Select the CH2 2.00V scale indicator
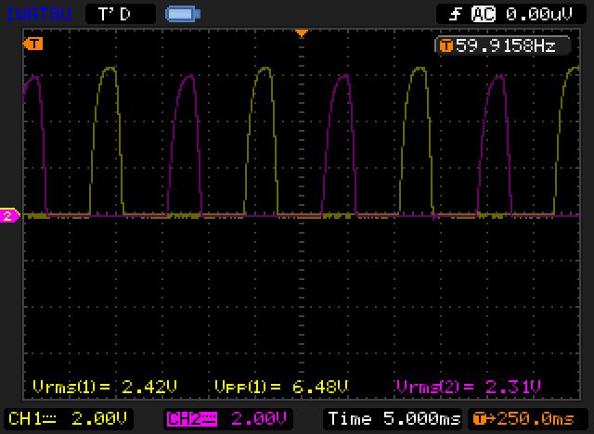594x434 pixels. (x=227, y=419)
